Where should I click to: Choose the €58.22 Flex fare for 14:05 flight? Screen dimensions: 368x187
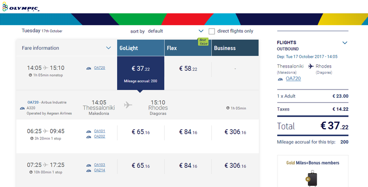[x=188, y=68]
